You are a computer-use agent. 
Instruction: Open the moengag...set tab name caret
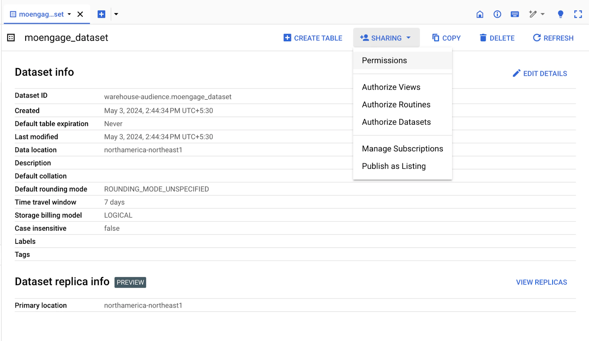pos(68,14)
